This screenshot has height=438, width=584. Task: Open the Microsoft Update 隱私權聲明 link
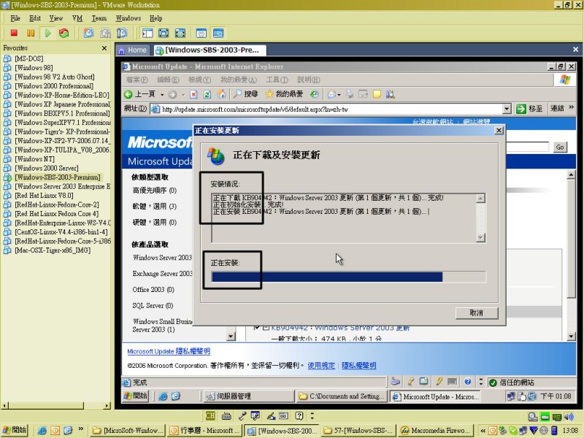click(169, 351)
